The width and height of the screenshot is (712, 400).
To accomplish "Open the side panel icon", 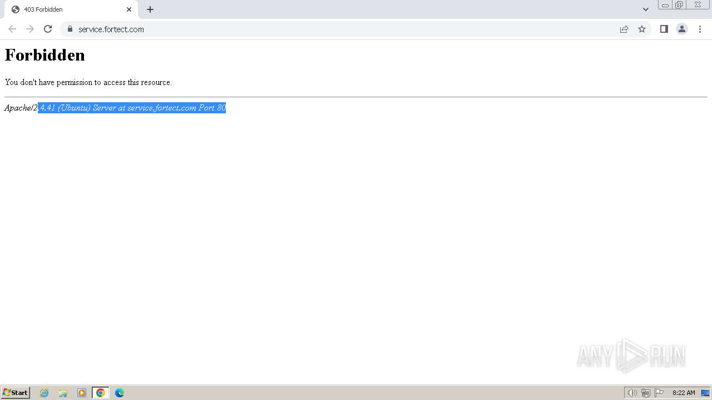I will coord(664,29).
